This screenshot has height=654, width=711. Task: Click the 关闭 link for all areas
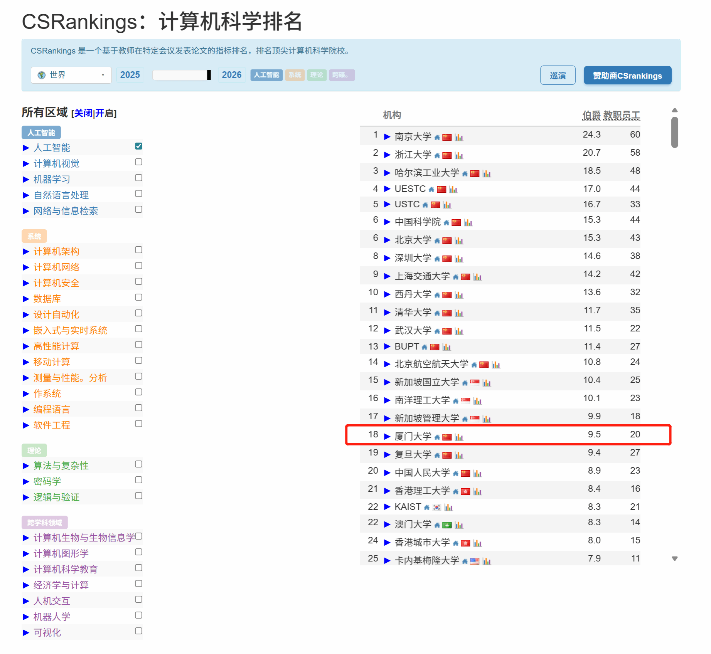83,113
